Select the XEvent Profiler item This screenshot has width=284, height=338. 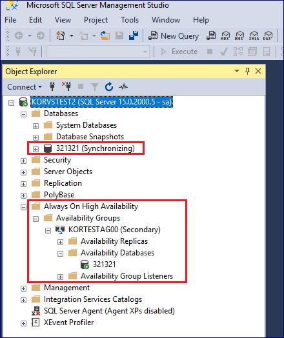69,323
